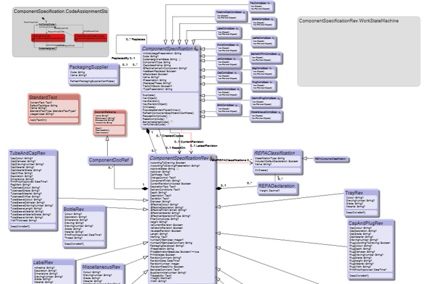Select the PackagingSupplier class header
Image resolution: width=434 pixels, height=284 pixels.
click(x=93, y=67)
